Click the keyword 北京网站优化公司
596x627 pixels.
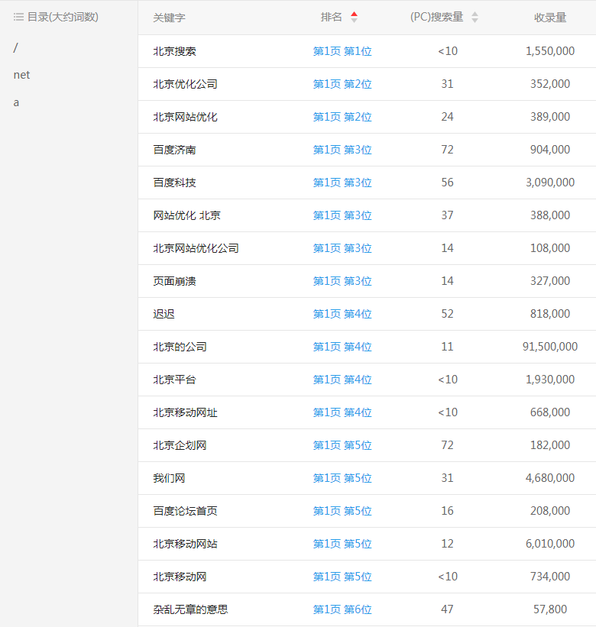[196, 248]
